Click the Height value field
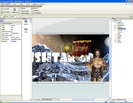The image size is (133, 103). pyautogui.click(x=16, y=29)
